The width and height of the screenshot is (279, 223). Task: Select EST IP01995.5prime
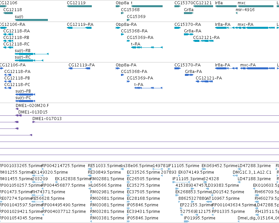pyautogui.click(x=199, y=218)
